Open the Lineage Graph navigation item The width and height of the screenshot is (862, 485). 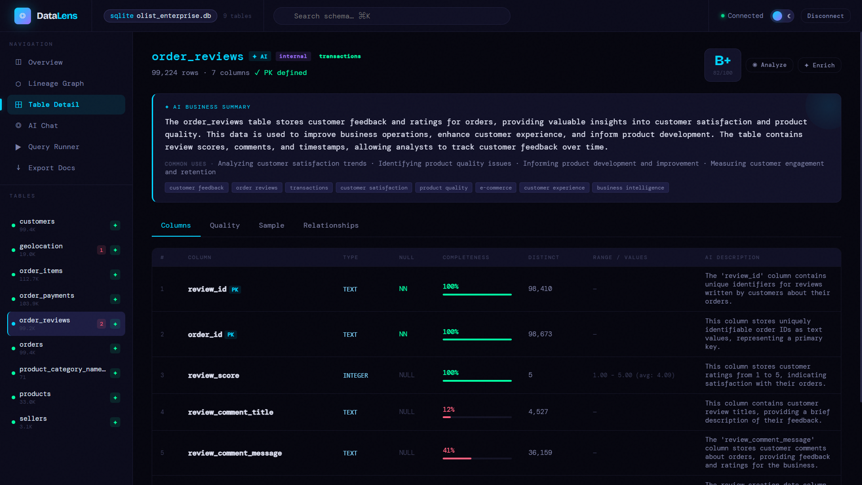pos(66,84)
